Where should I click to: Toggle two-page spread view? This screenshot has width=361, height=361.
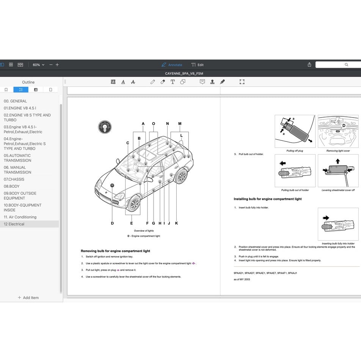pyautogui.click(x=20, y=65)
